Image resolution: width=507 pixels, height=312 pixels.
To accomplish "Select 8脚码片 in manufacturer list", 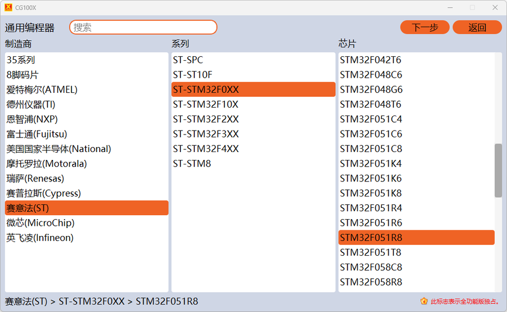I will pos(23,75).
